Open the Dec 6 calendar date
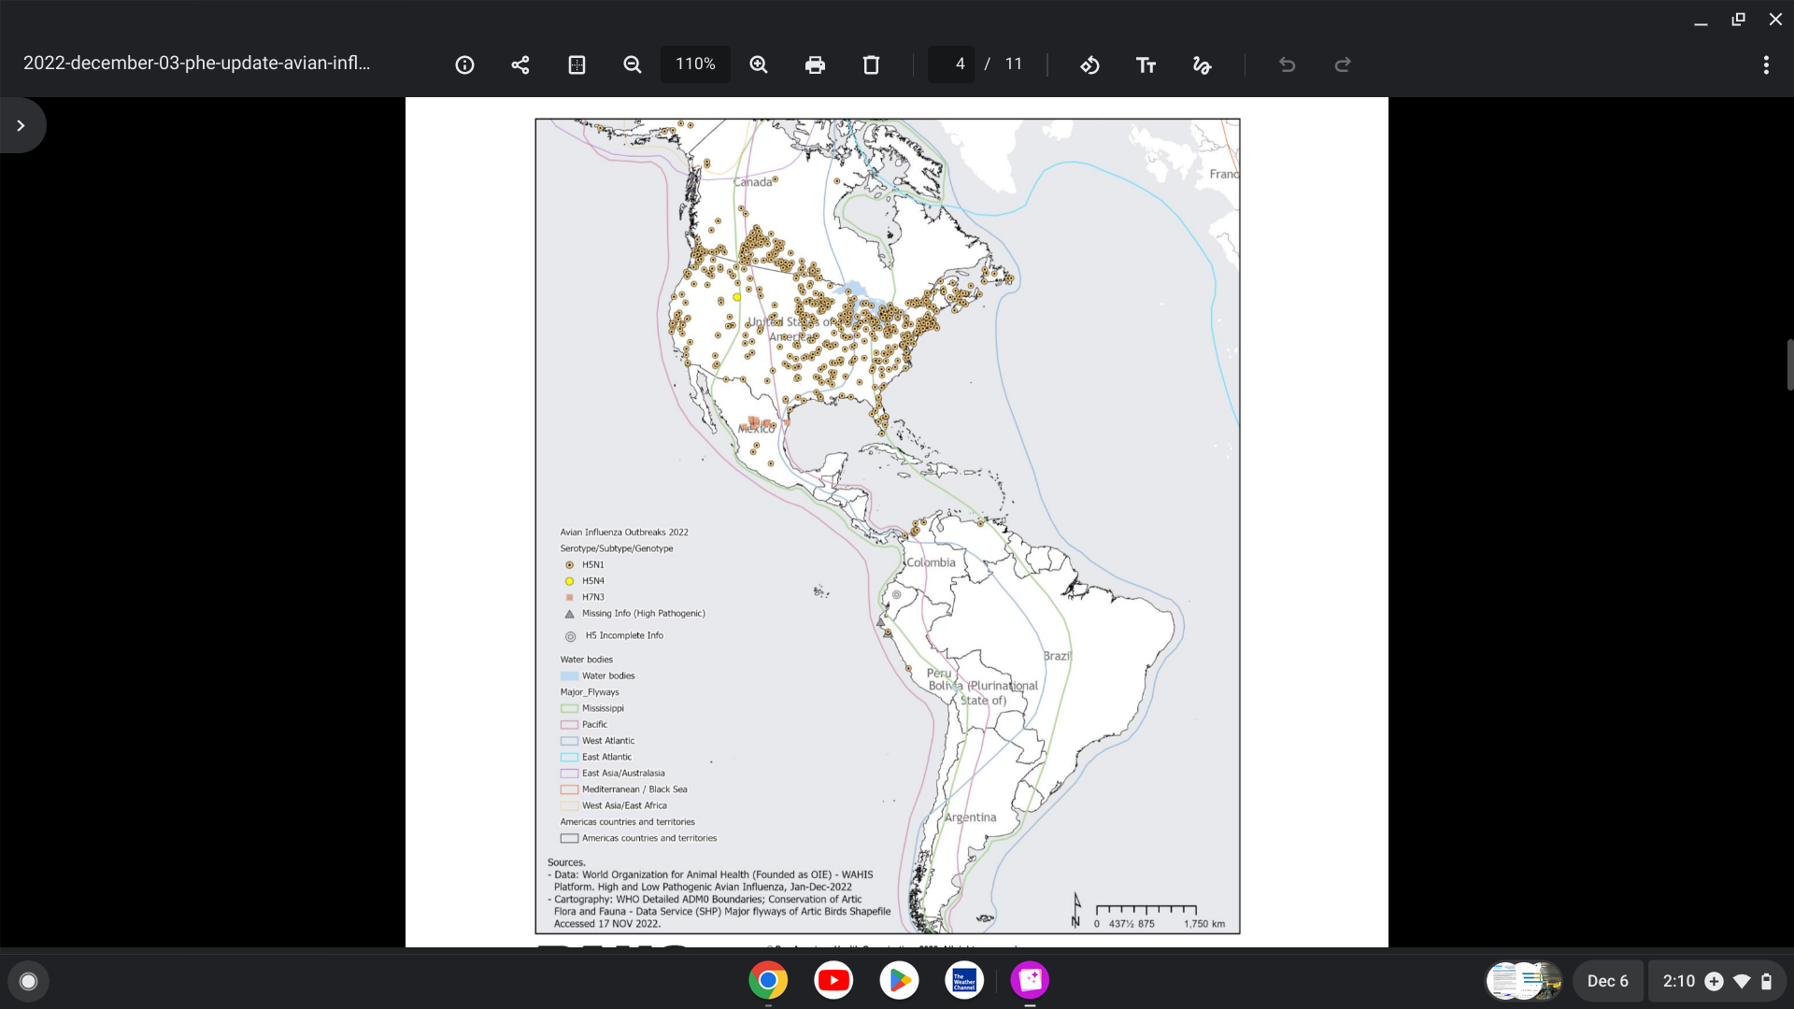 point(1607,981)
